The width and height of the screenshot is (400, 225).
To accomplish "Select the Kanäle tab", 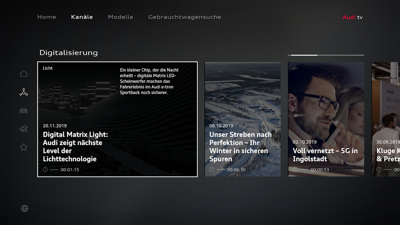I will (x=82, y=17).
